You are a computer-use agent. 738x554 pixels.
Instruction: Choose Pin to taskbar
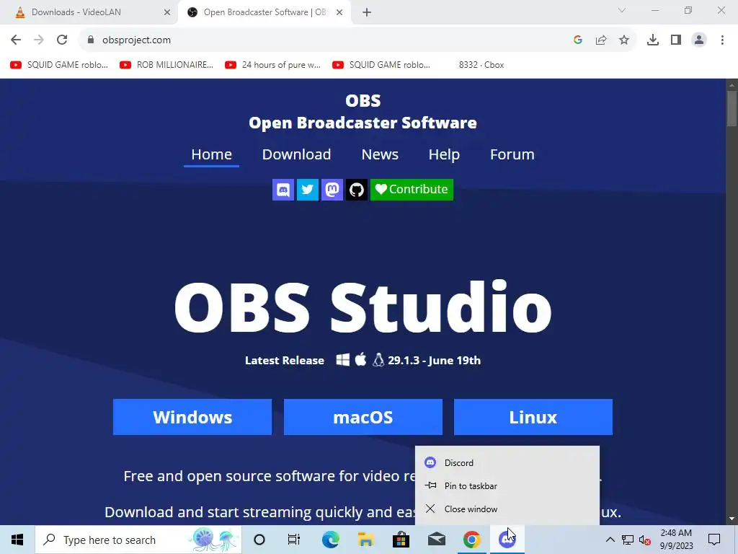(507, 485)
